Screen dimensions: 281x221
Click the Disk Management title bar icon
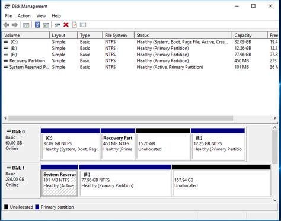tap(7, 7)
